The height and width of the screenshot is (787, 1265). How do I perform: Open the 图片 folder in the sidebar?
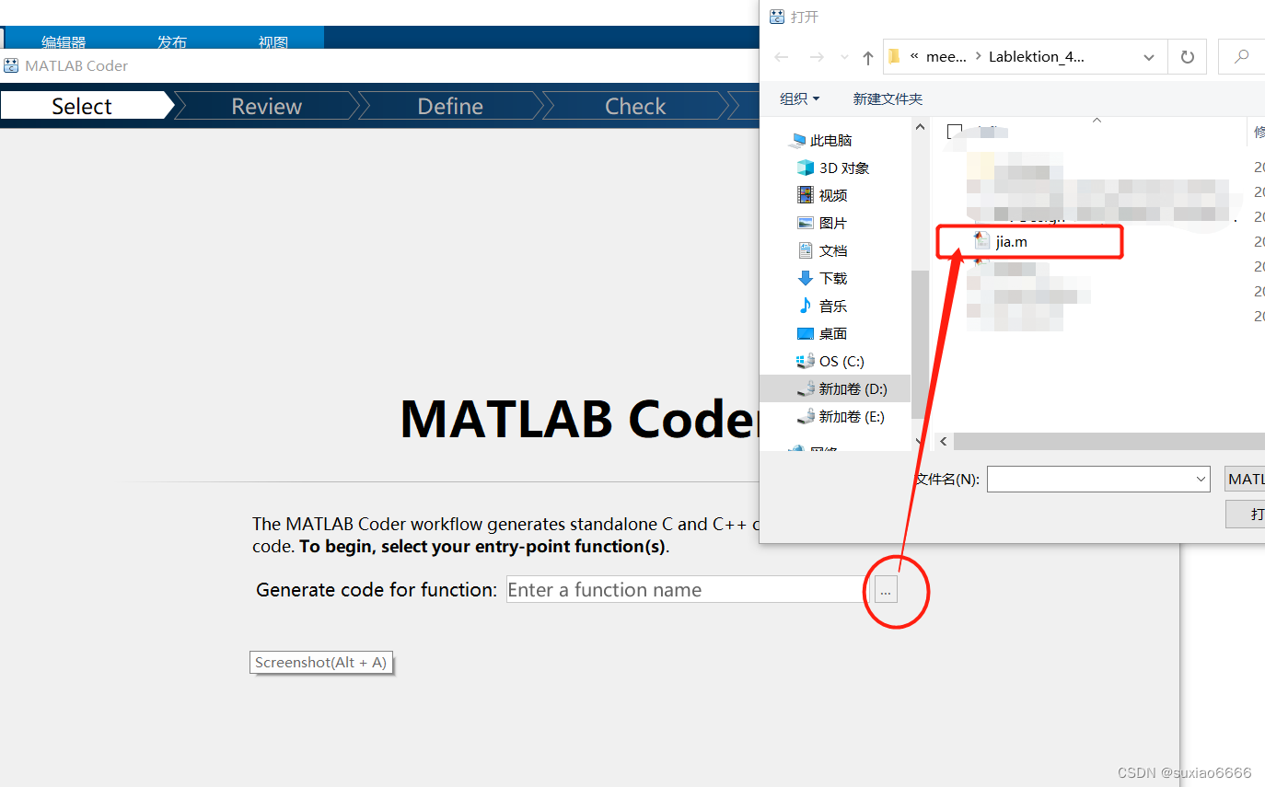click(822, 223)
